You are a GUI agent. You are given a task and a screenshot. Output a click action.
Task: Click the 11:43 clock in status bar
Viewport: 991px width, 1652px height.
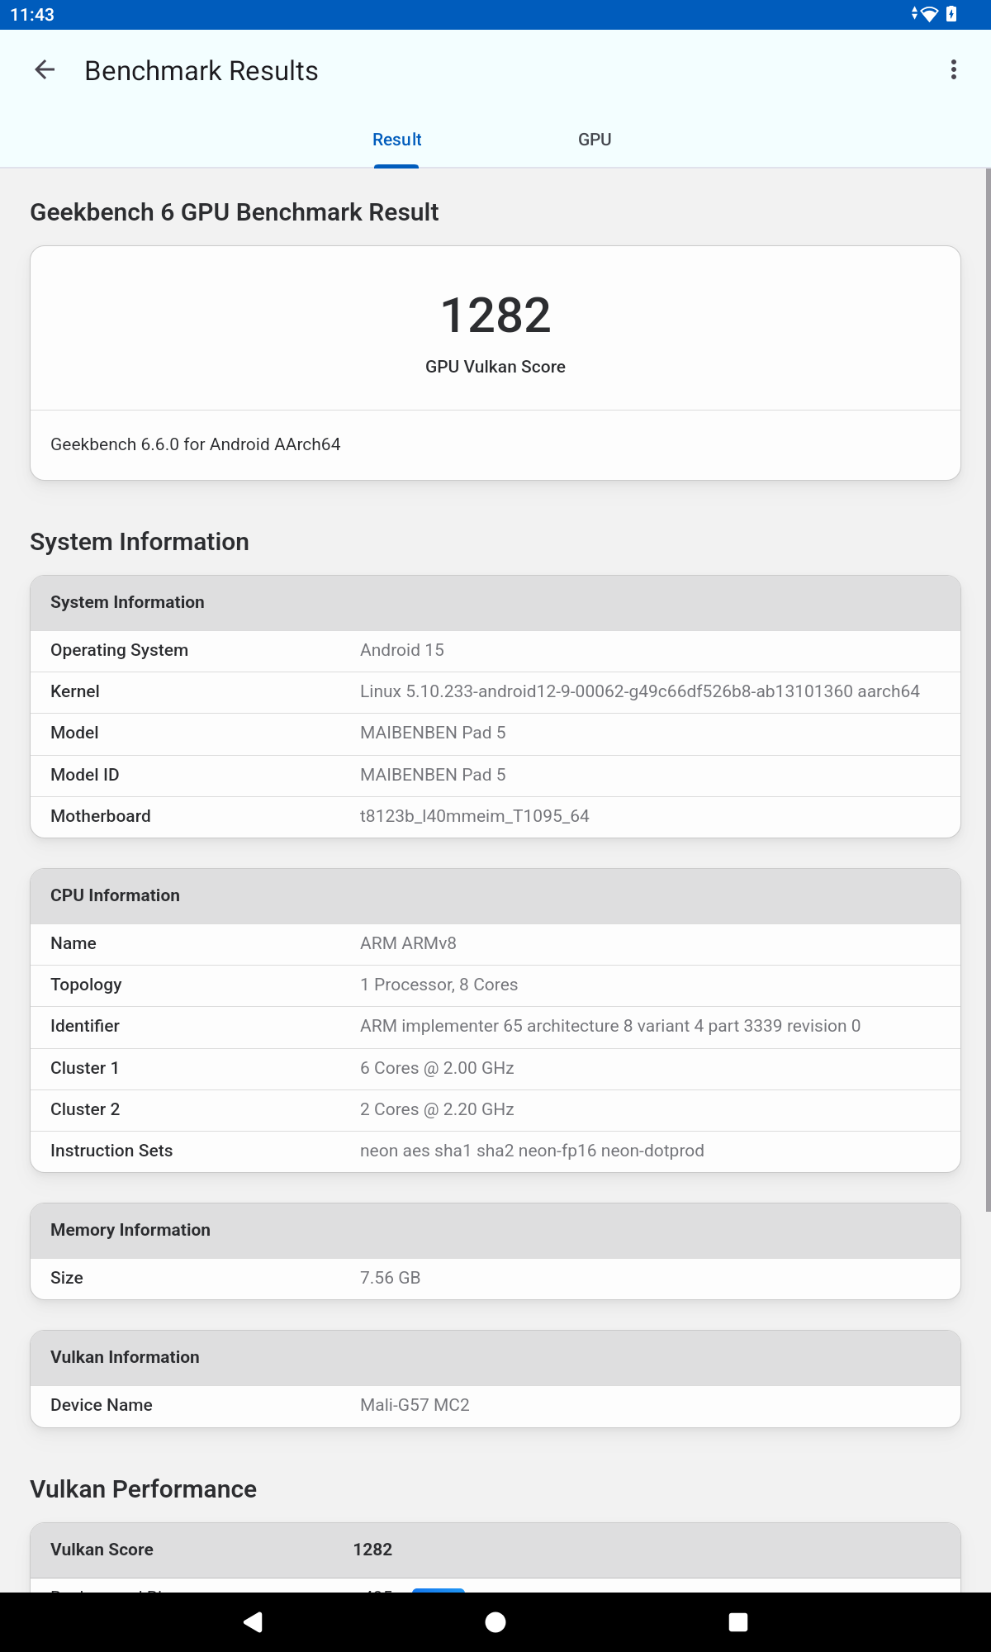32,15
